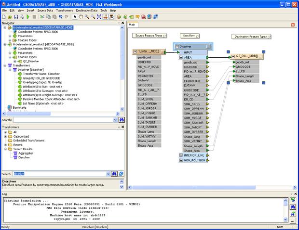Click the yellow annotation comment icon
The height and width of the screenshot is (230, 299).
[x=137, y=17]
